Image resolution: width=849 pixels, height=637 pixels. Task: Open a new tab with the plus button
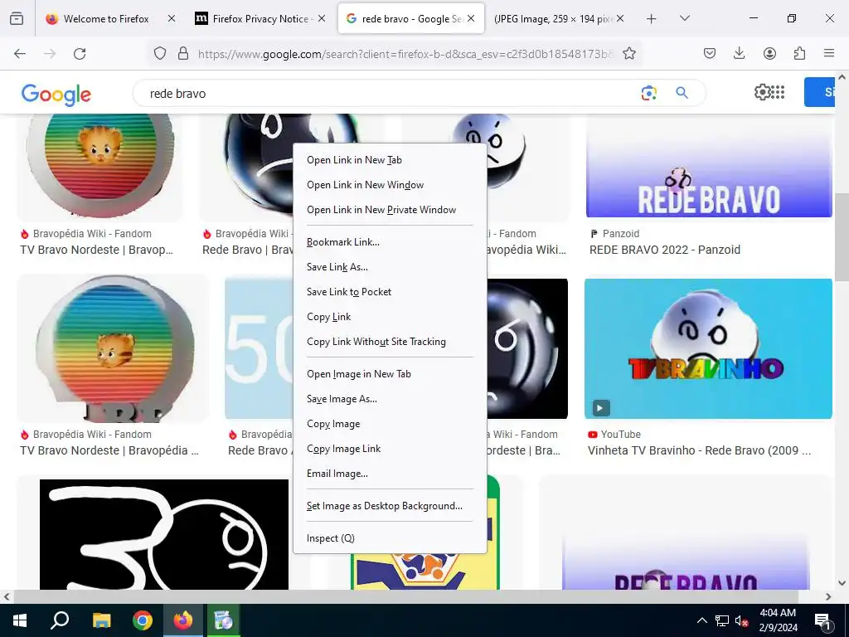652,18
